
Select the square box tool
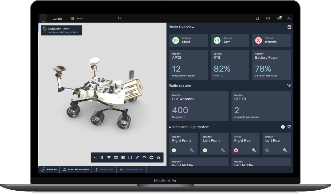(x=130, y=157)
